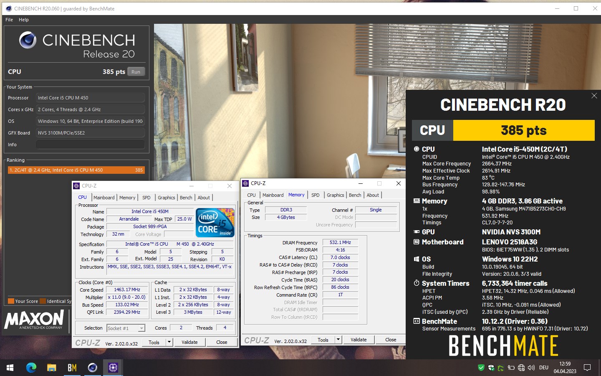Click the Tools button in the Memory-tab CPU-Z window
This screenshot has height=376, width=601.
[x=323, y=340]
